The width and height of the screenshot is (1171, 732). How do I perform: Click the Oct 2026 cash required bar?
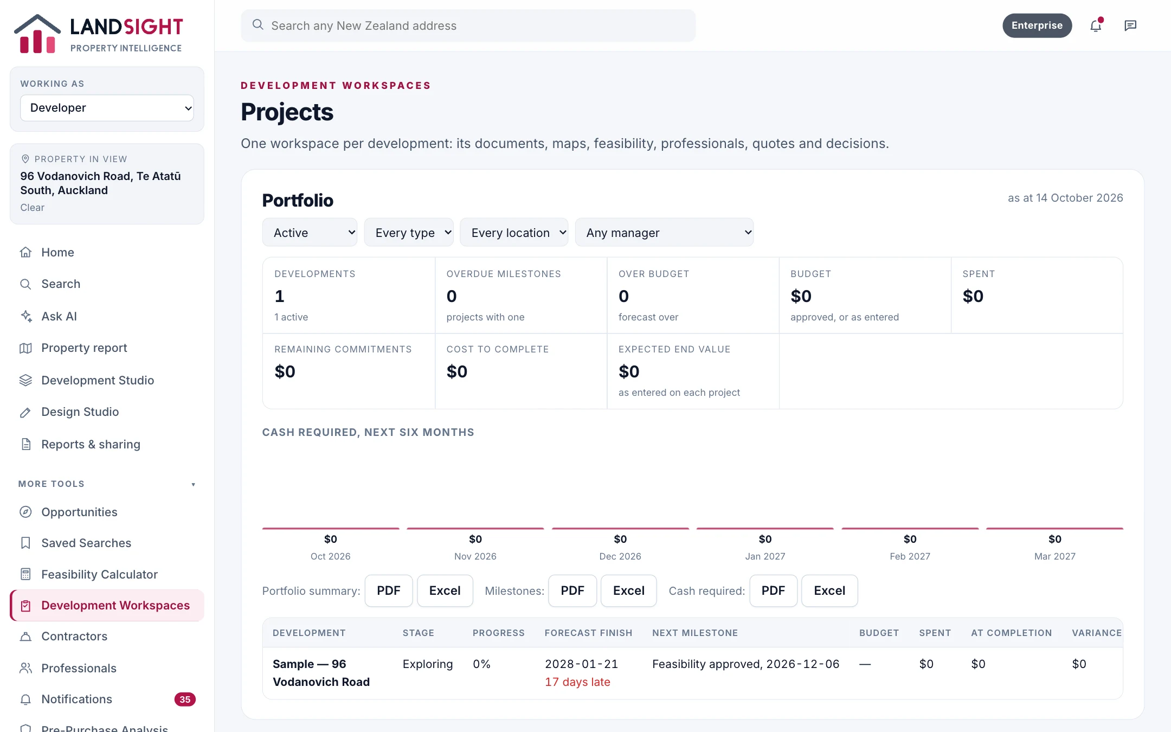click(331, 529)
